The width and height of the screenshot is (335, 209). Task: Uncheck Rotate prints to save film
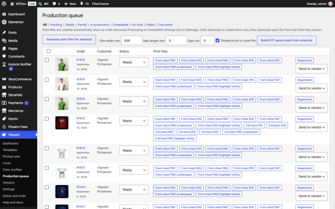point(218,40)
